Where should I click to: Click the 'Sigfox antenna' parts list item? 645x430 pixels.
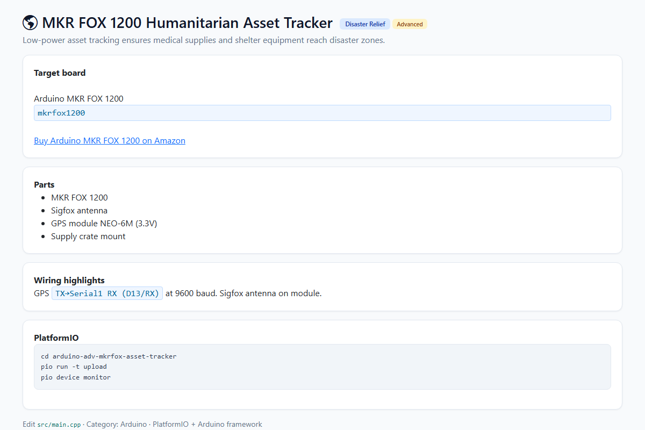tap(80, 211)
